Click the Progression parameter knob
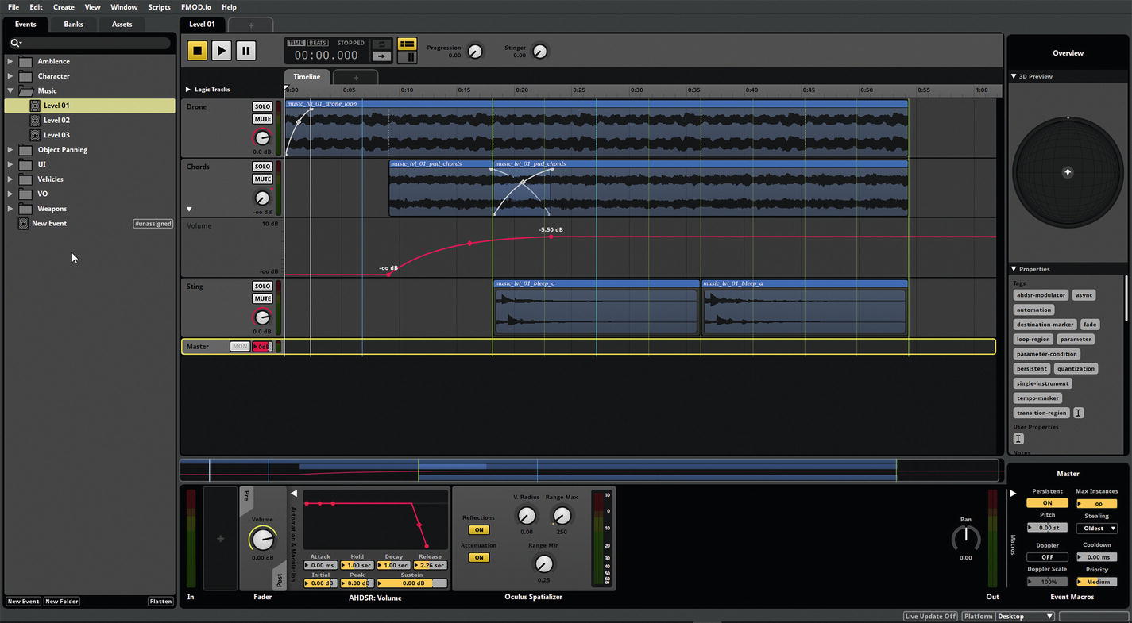The image size is (1132, 623). click(475, 52)
